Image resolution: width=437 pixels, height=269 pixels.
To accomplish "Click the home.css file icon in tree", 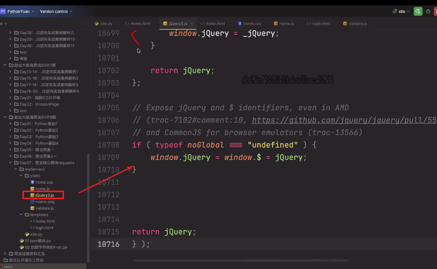I will pyautogui.click(x=32, y=182).
